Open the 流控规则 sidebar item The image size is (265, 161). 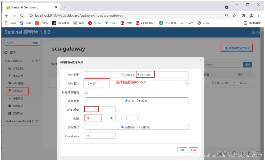[16, 91]
